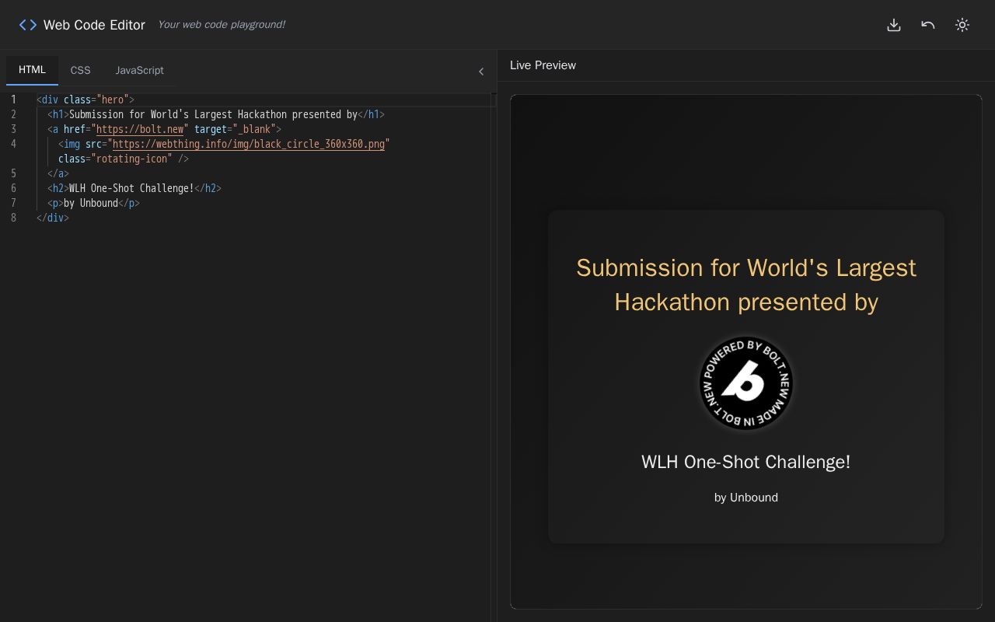Toggle the light/dark theme sun icon

pos(962,25)
